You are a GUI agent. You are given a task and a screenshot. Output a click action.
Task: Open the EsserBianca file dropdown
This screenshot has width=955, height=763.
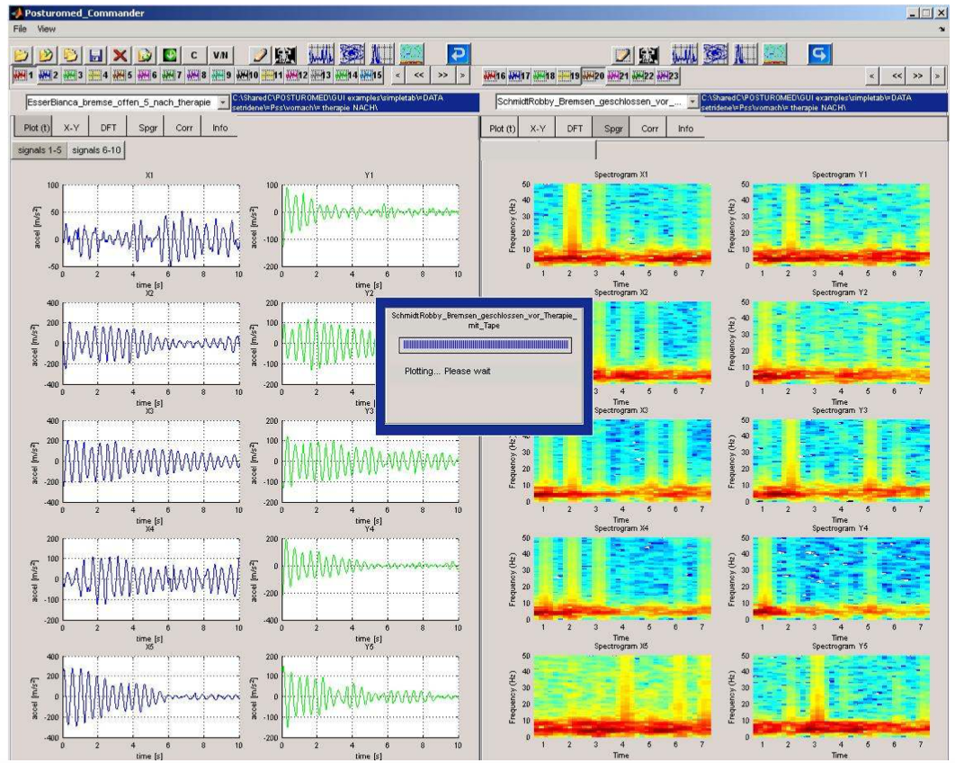click(x=223, y=103)
